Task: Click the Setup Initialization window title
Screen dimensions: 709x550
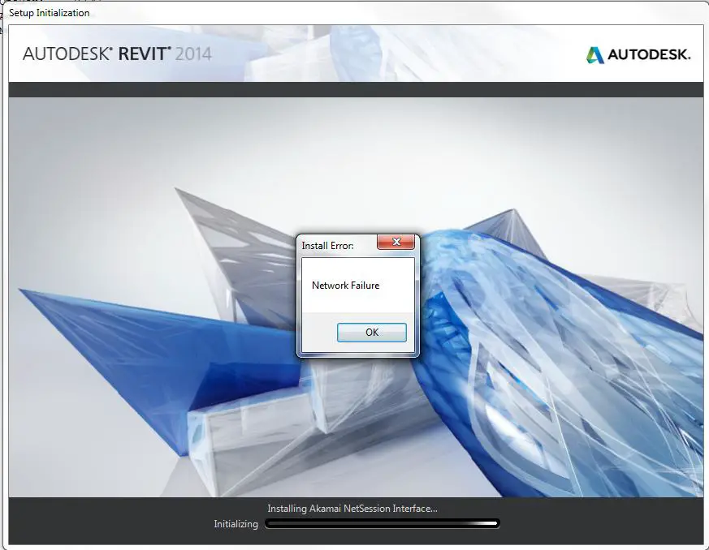Action: pos(50,13)
